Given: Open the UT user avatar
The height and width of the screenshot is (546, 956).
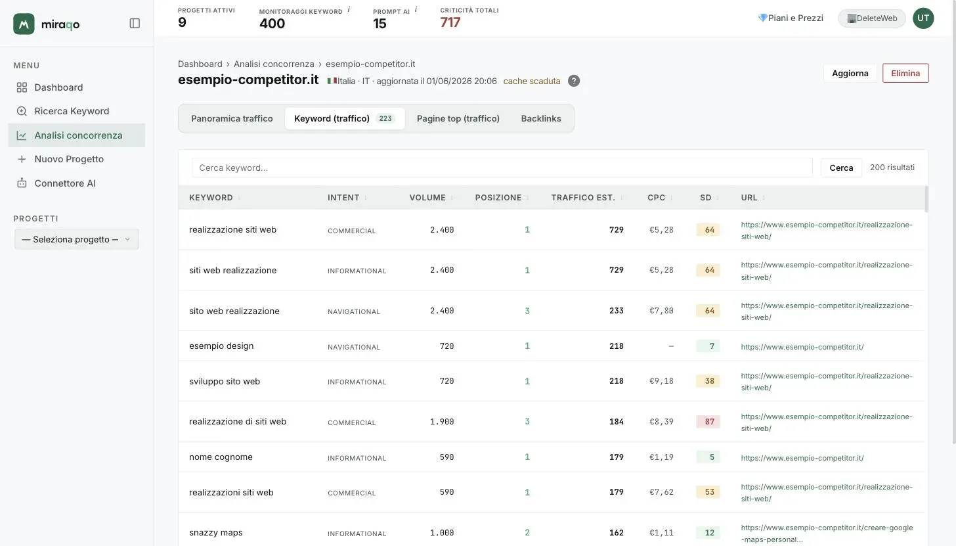Looking at the screenshot, I should (923, 18).
